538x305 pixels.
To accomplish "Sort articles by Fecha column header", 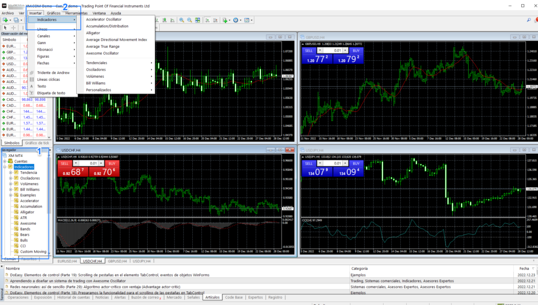I will tap(524, 269).
